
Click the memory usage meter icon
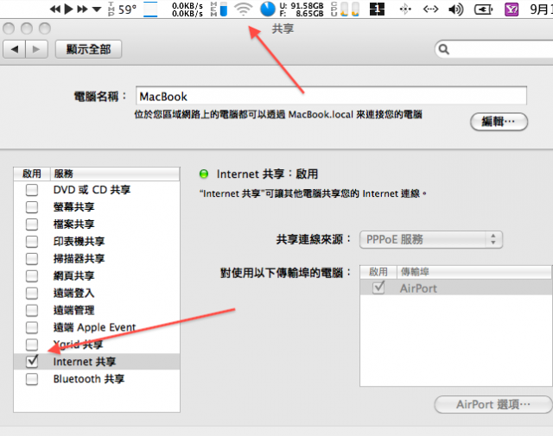click(219, 9)
